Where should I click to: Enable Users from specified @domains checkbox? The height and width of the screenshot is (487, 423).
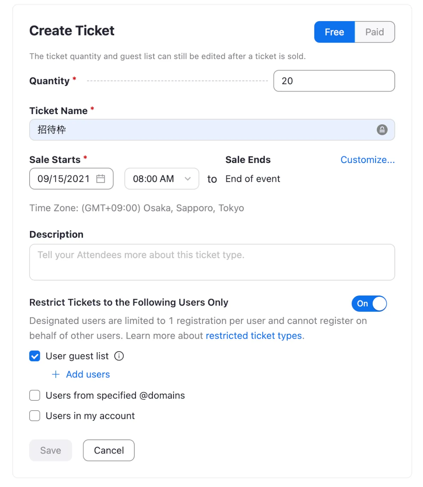coord(35,395)
